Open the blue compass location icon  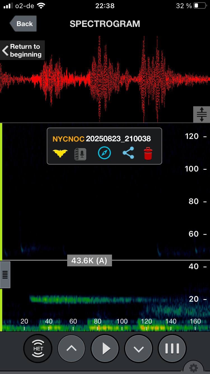coord(104,153)
